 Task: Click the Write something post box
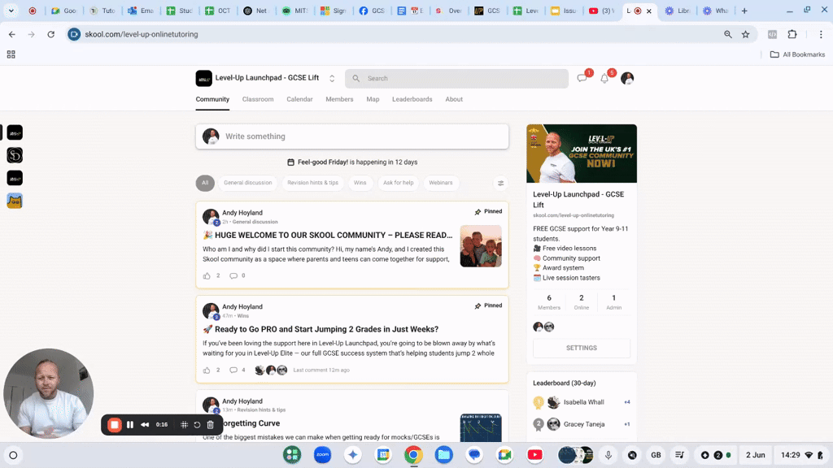tap(352, 136)
